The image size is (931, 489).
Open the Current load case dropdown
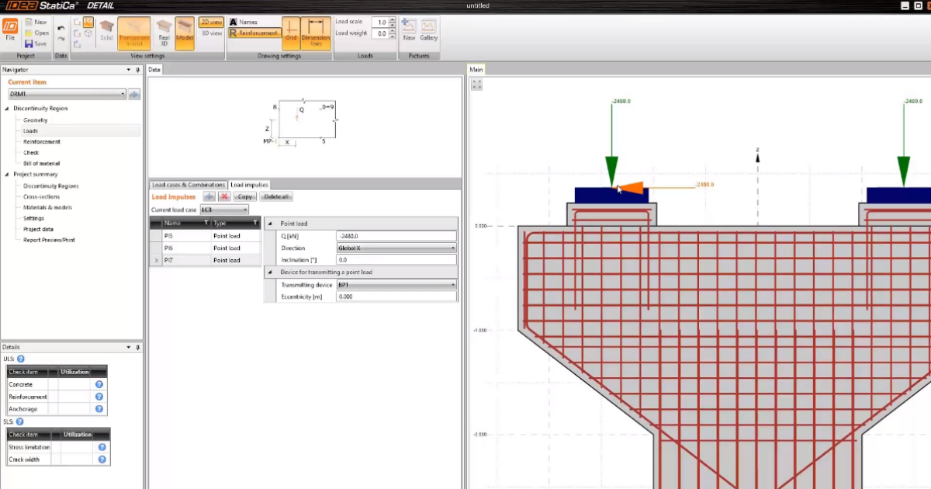click(x=224, y=210)
